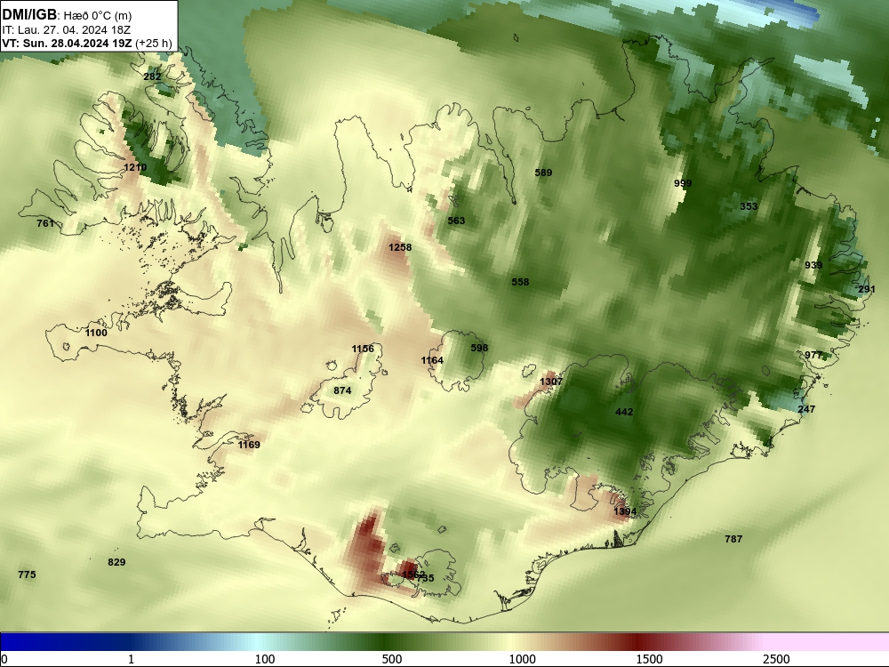Click the 0 label on the color scale
Image resolution: width=889 pixels, height=667 pixels.
(4, 659)
